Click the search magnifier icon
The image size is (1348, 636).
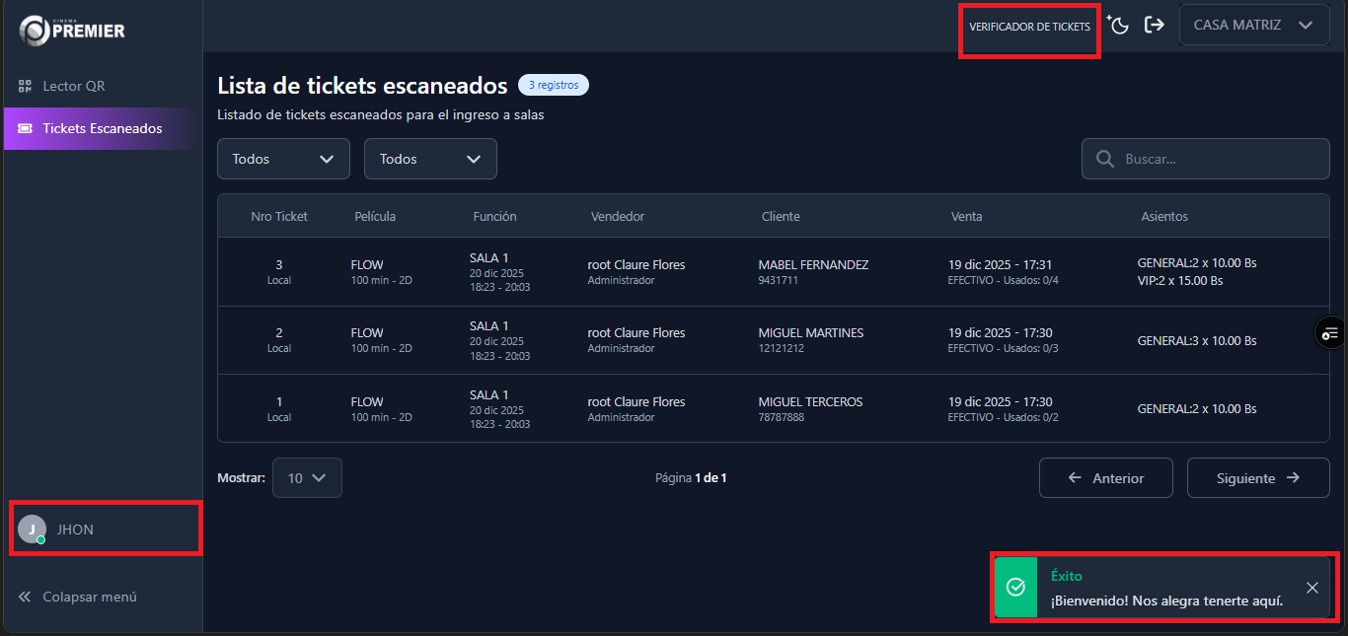(x=1104, y=159)
